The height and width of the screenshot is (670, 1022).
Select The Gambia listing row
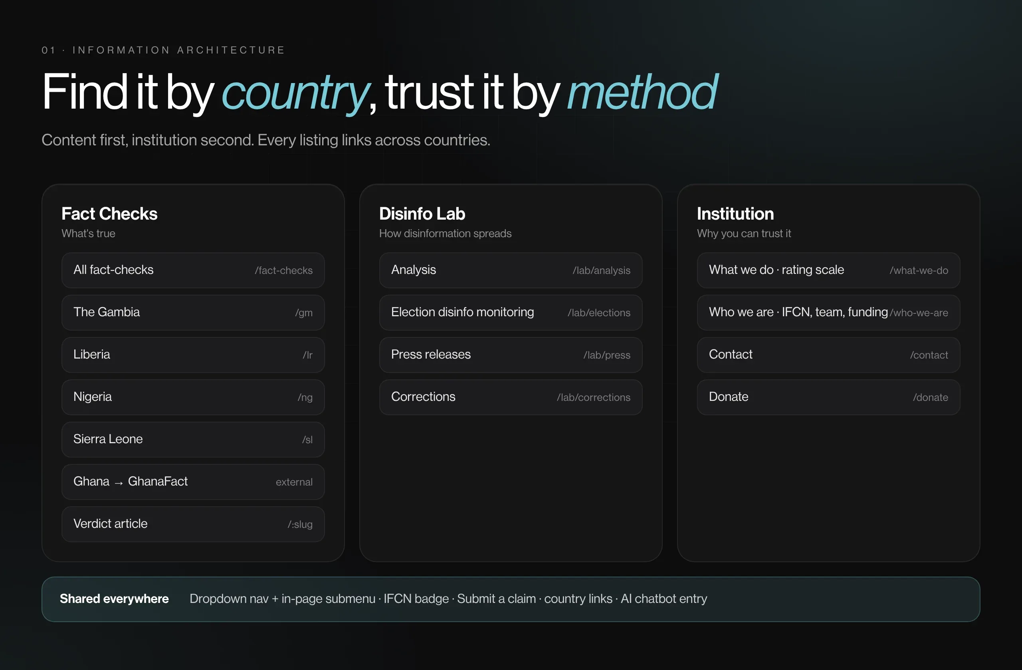tap(193, 312)
